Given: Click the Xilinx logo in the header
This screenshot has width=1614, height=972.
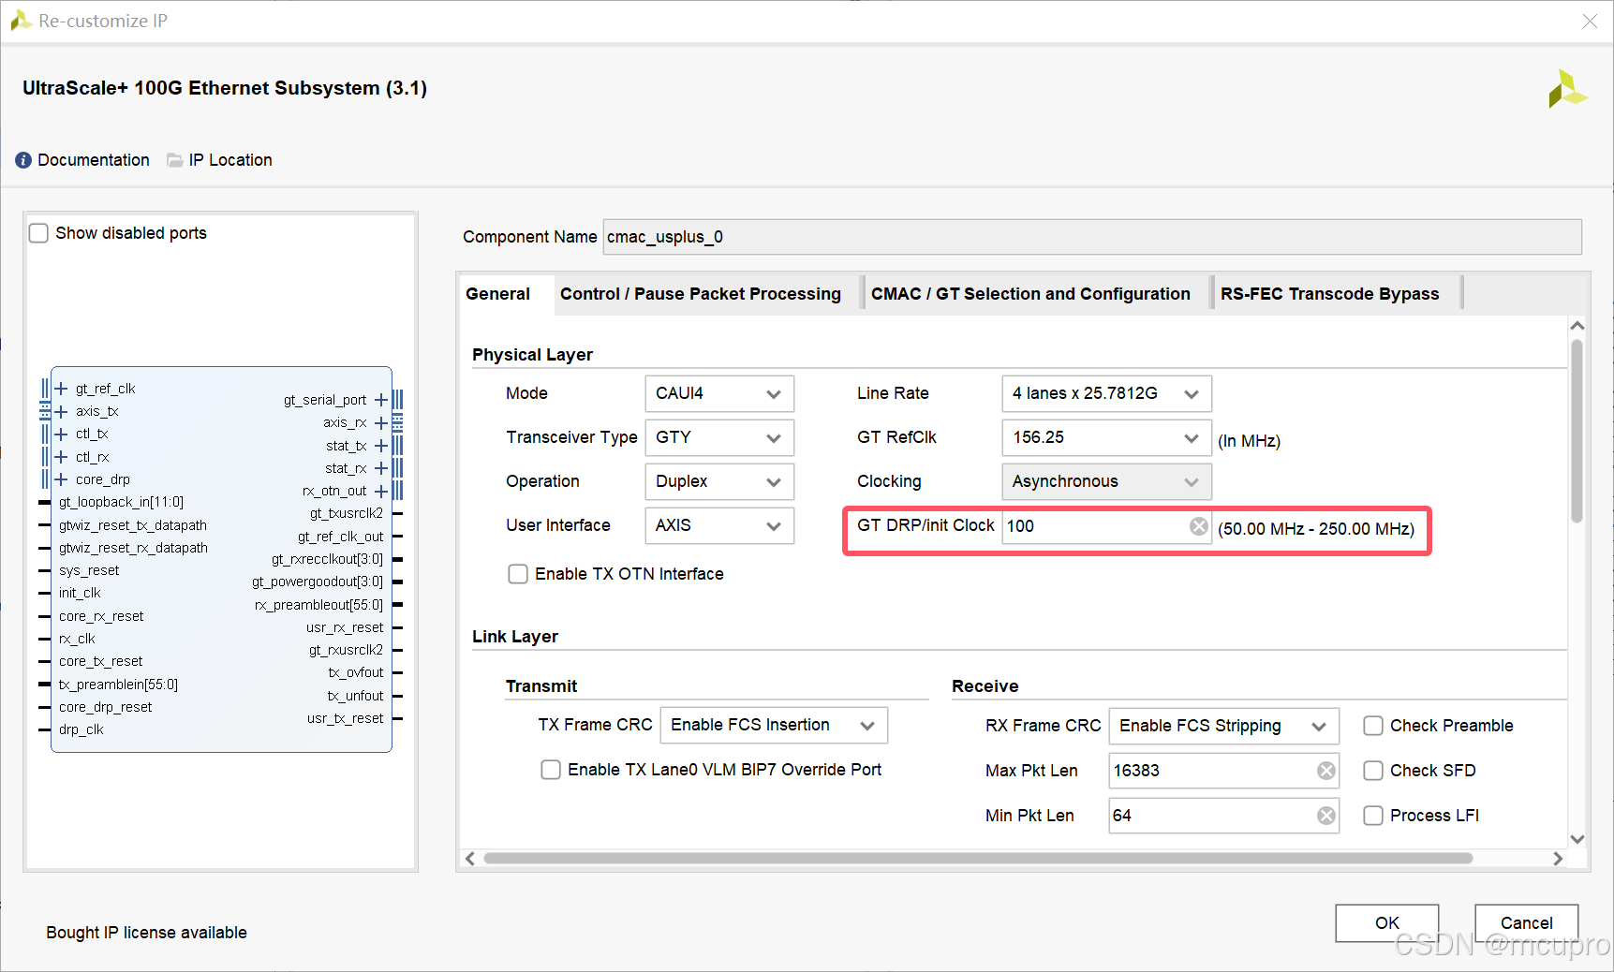Looking at the screenshot, I should coord(1567,89).
